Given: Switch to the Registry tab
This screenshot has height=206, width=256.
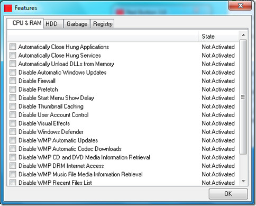Looking at the screenshot, I should click(x=103, y=24).
